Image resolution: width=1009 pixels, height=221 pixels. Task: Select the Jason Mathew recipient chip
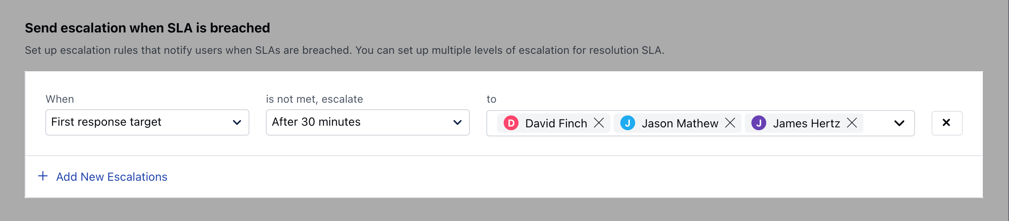(x=678, y=123)
